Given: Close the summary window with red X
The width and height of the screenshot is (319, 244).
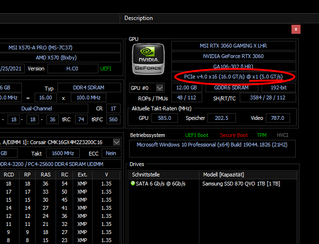Looking at the screenshot, I should click(x=296, y=29).
